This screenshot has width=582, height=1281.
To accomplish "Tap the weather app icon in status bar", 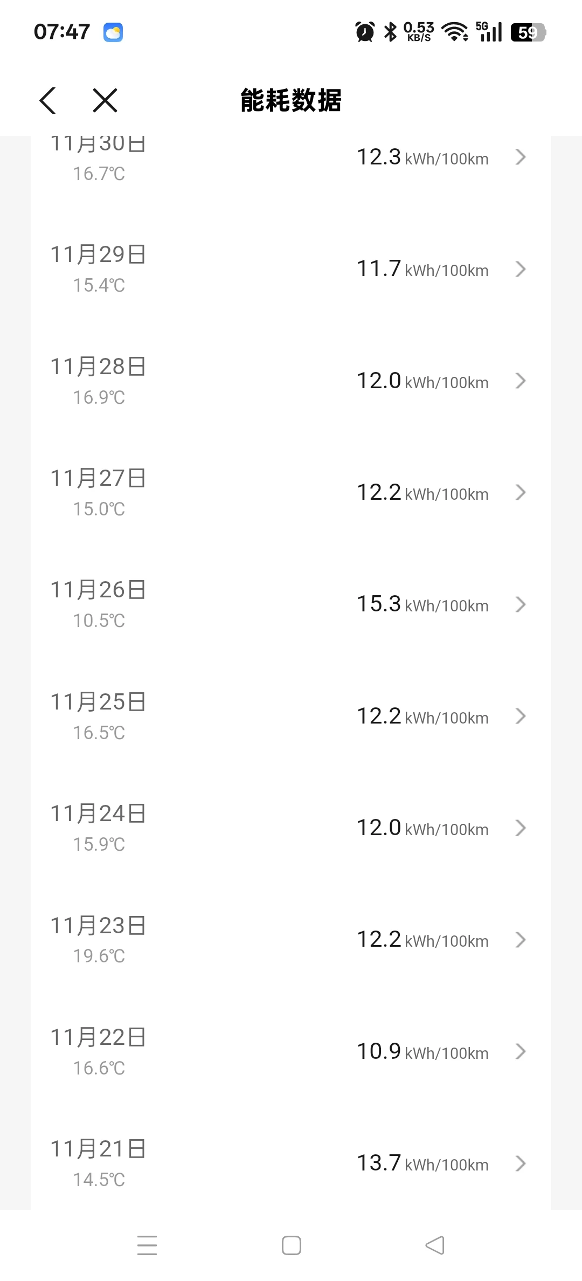I will (x=113, y=32).
